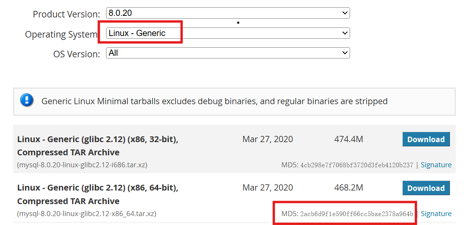Click mysql-8.0.20-linux-glibc2.12-x86_64.tar.xz filename
472x225 pixels.
(87, 214)
